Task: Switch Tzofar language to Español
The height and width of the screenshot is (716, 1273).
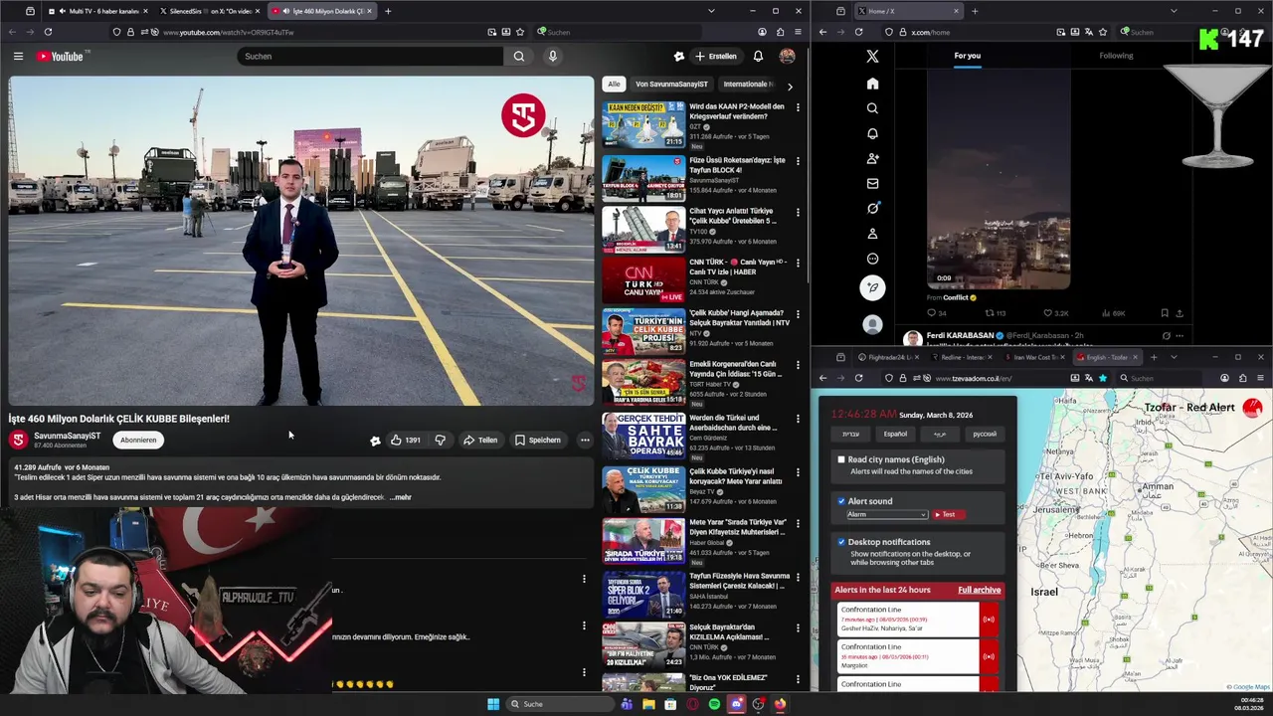Action: click(x=895, y=434)
